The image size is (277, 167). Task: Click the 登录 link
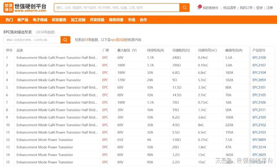(x=259, y=8)
